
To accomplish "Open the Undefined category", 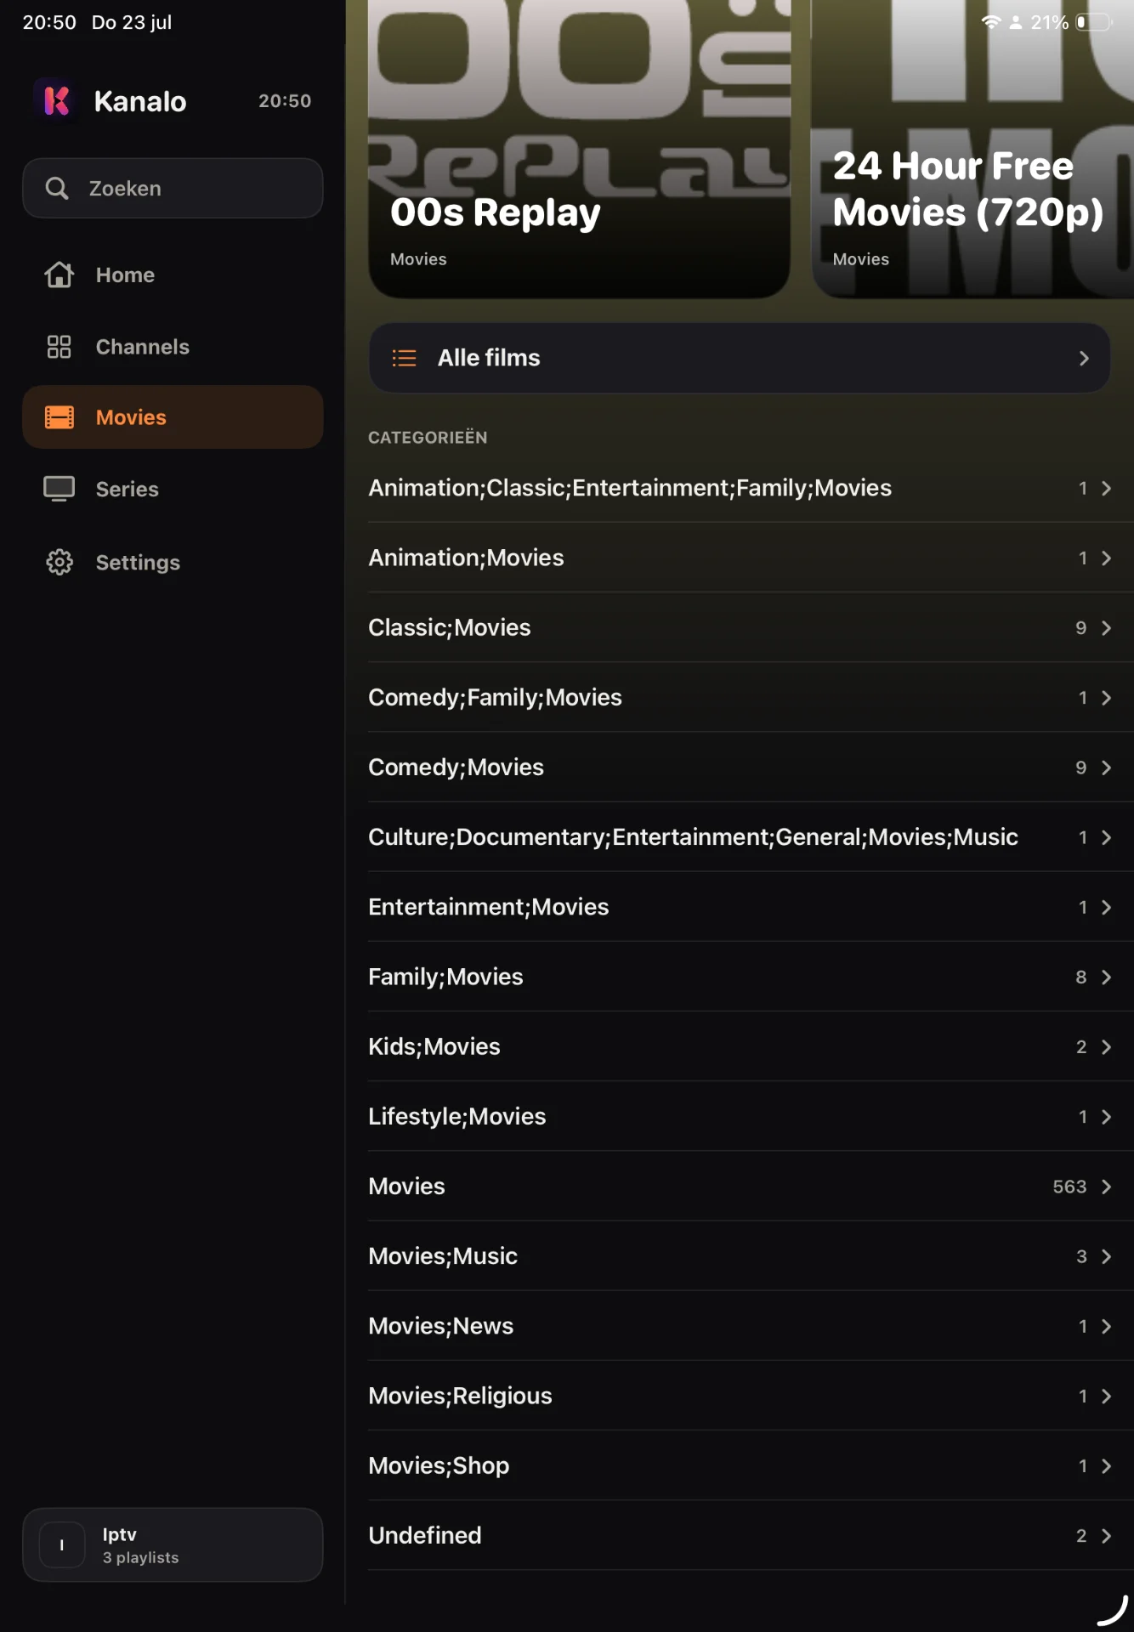I will 751,1535.
